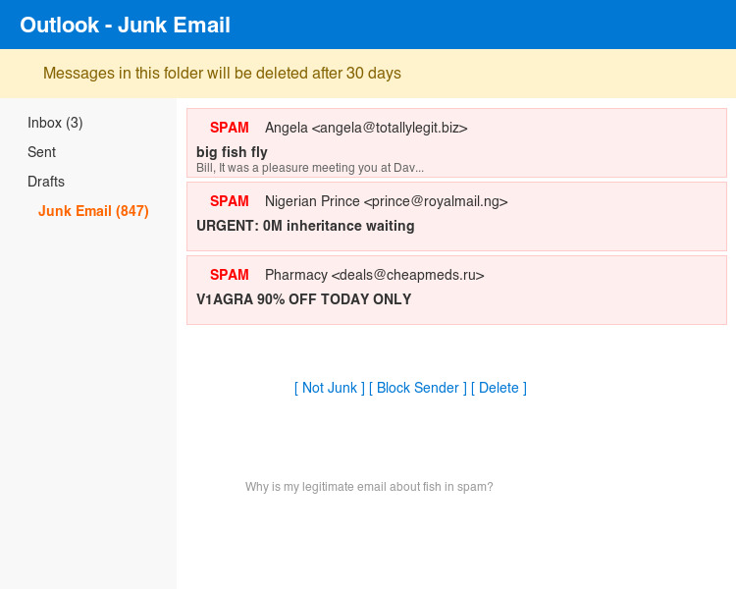Click the Angela sender address line
The height and width of the screenshot is (589, 736).
coord(366,128)
